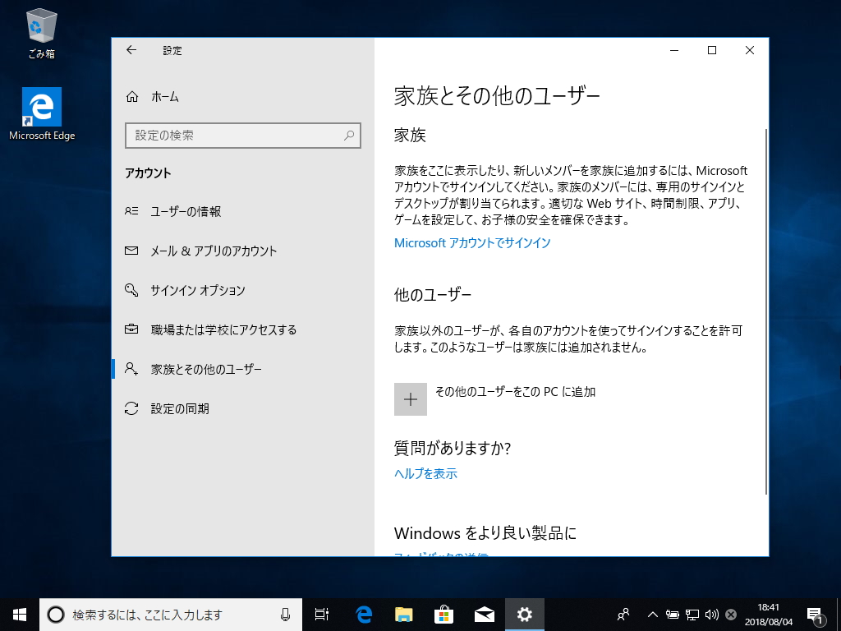Image resolution: width=841 pixels, height=631 pixels.
Task: Click the microphone icon in the search bar
Action: (x=285, y=614)
